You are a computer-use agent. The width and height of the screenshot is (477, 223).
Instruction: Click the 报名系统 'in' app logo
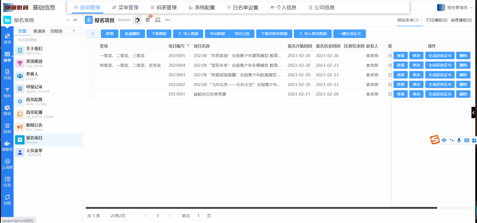click(7, 20)
